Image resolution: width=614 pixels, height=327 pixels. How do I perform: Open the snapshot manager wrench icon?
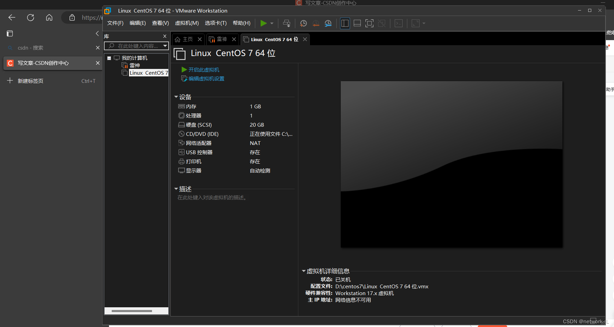pos(328,23)
